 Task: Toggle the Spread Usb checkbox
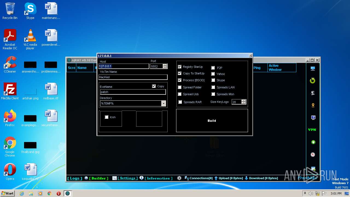click(x=180, y=94)
